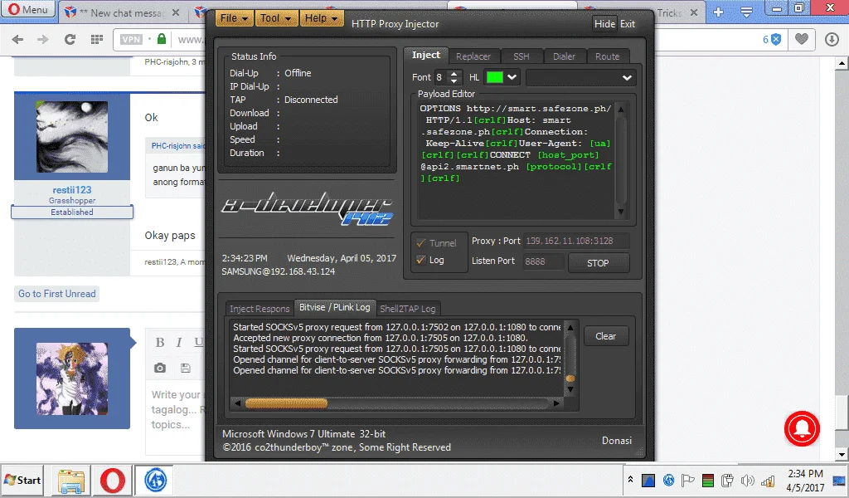Close the New chat message tab
This screenshot has width=849, height=498.
[176, 12]
